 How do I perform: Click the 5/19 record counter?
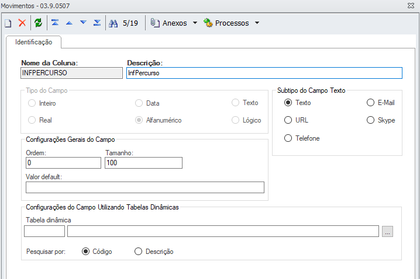pyautogui.click(x=130, y=23)
